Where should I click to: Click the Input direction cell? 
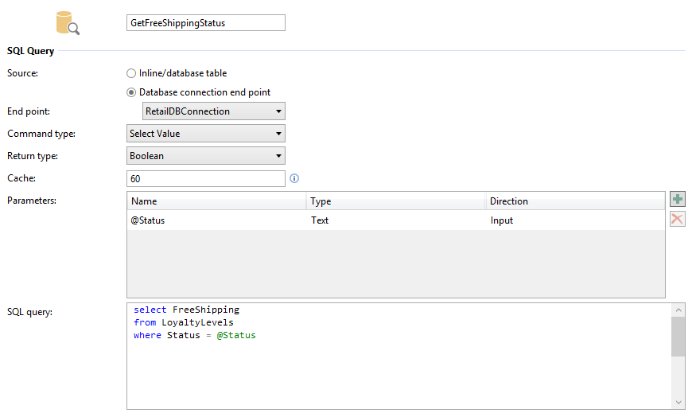(x=574, y=220)
